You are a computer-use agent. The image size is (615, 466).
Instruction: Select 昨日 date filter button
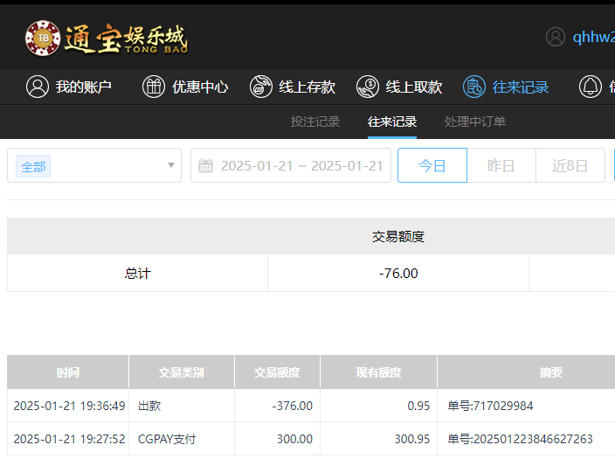coord(501,165)
